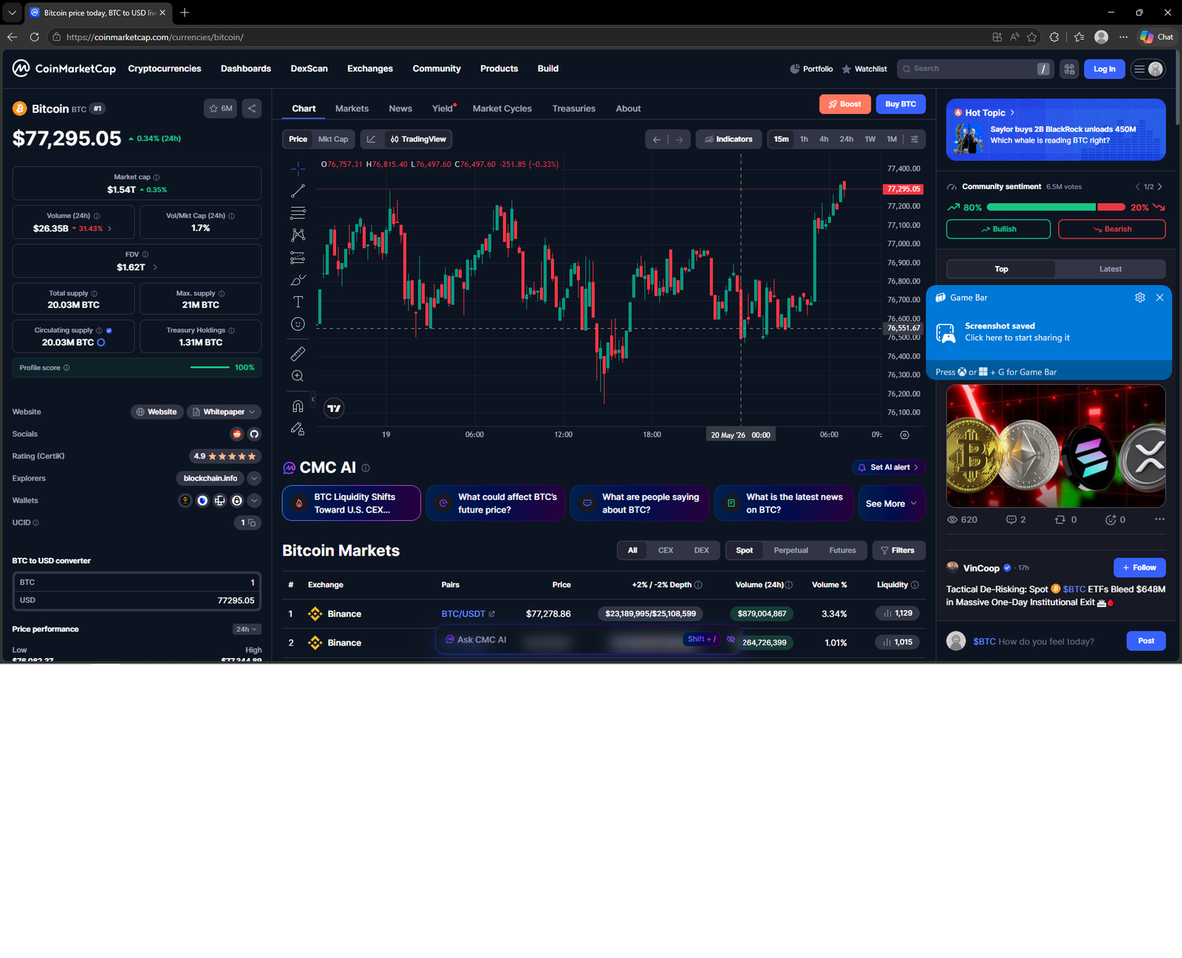Open the QR code scanner icon near search
This screenshot has width=1182, height=958.
pyautogui.click(x=1069, y=69)
